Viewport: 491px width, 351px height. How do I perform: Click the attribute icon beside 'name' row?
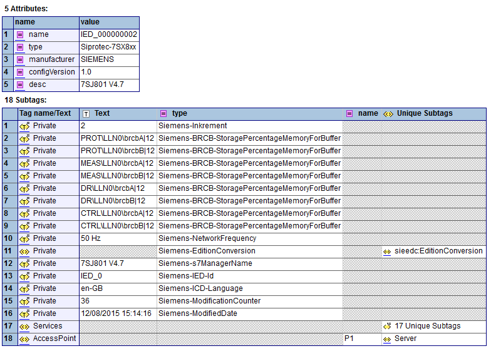[20, 35]
